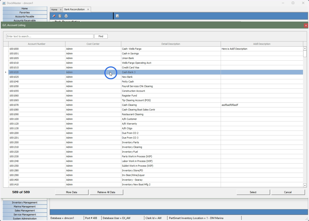Open Home in the left navigation
The height and width of the screenshot is (221, 309).
(x=25, y=9)
